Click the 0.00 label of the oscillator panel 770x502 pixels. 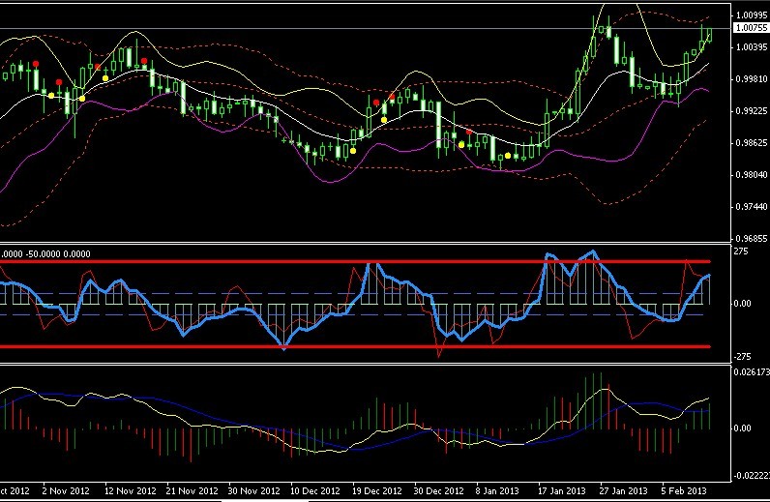(742, 304)
